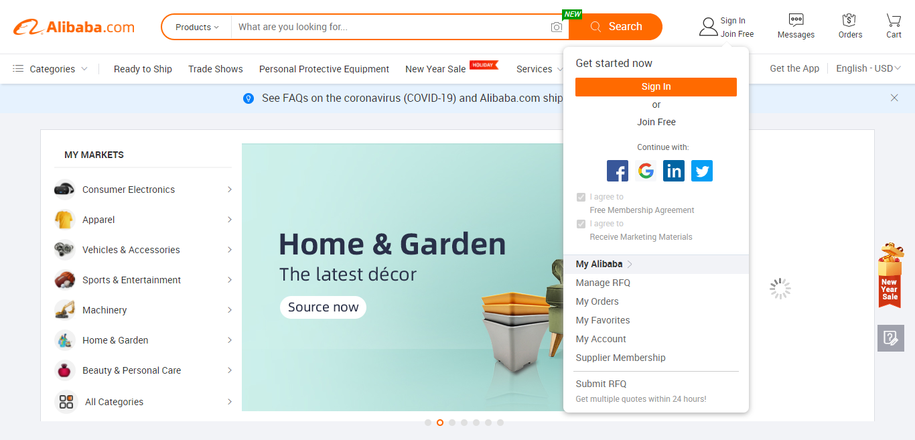This screenshot has height=440, width=915.
Task: Click the orange Sign In button
Action: click(656, 87)
